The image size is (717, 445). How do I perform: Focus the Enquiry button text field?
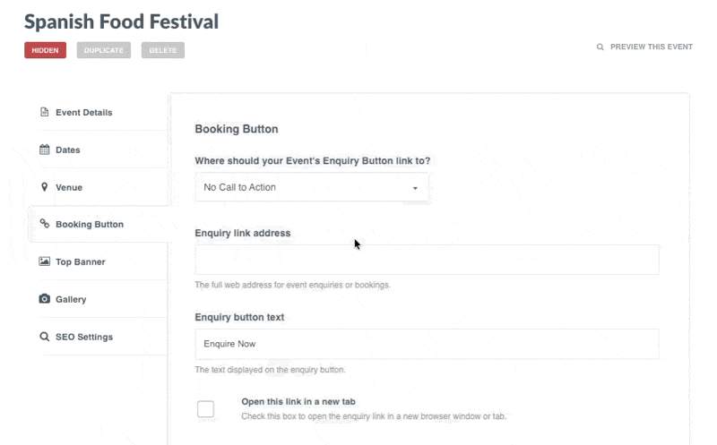click(x=427, y=344)
